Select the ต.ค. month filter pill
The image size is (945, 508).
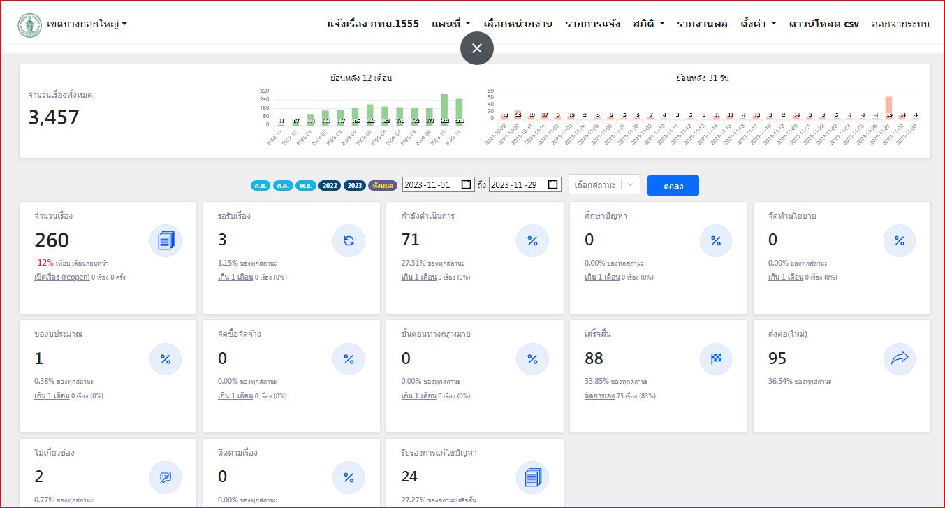point(283,186)
